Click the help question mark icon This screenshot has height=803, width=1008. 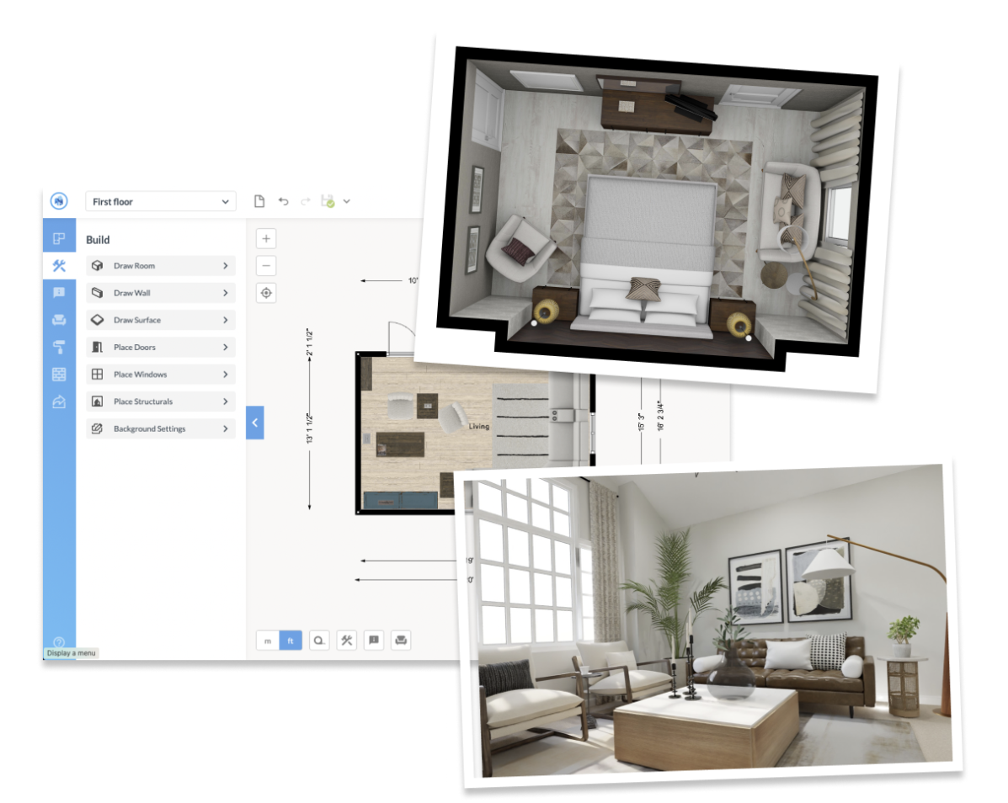pyautogui.click(x=59, y=641)
